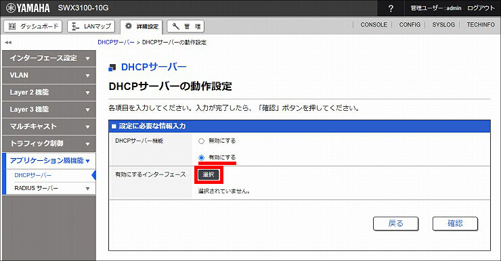Expand the RADIUS サーバー submenu
Image resolution: width=501 pixels, height=261 pixels.
click(51, 188)
